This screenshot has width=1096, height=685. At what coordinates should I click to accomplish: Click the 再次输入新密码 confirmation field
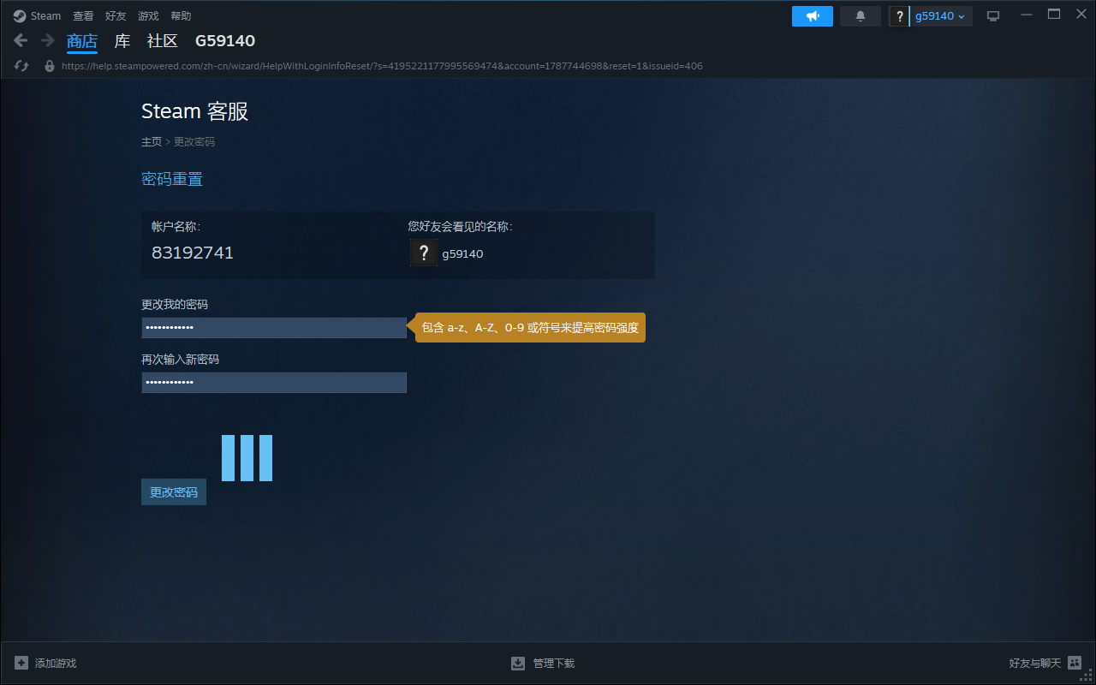(274, 383)
